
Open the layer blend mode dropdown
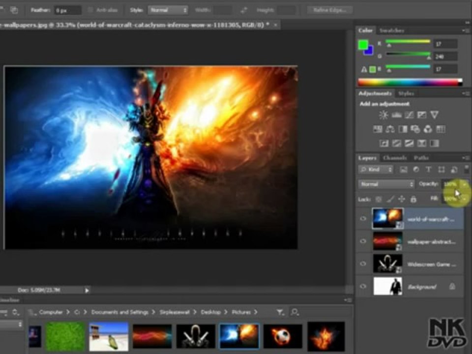pos(386,184)
